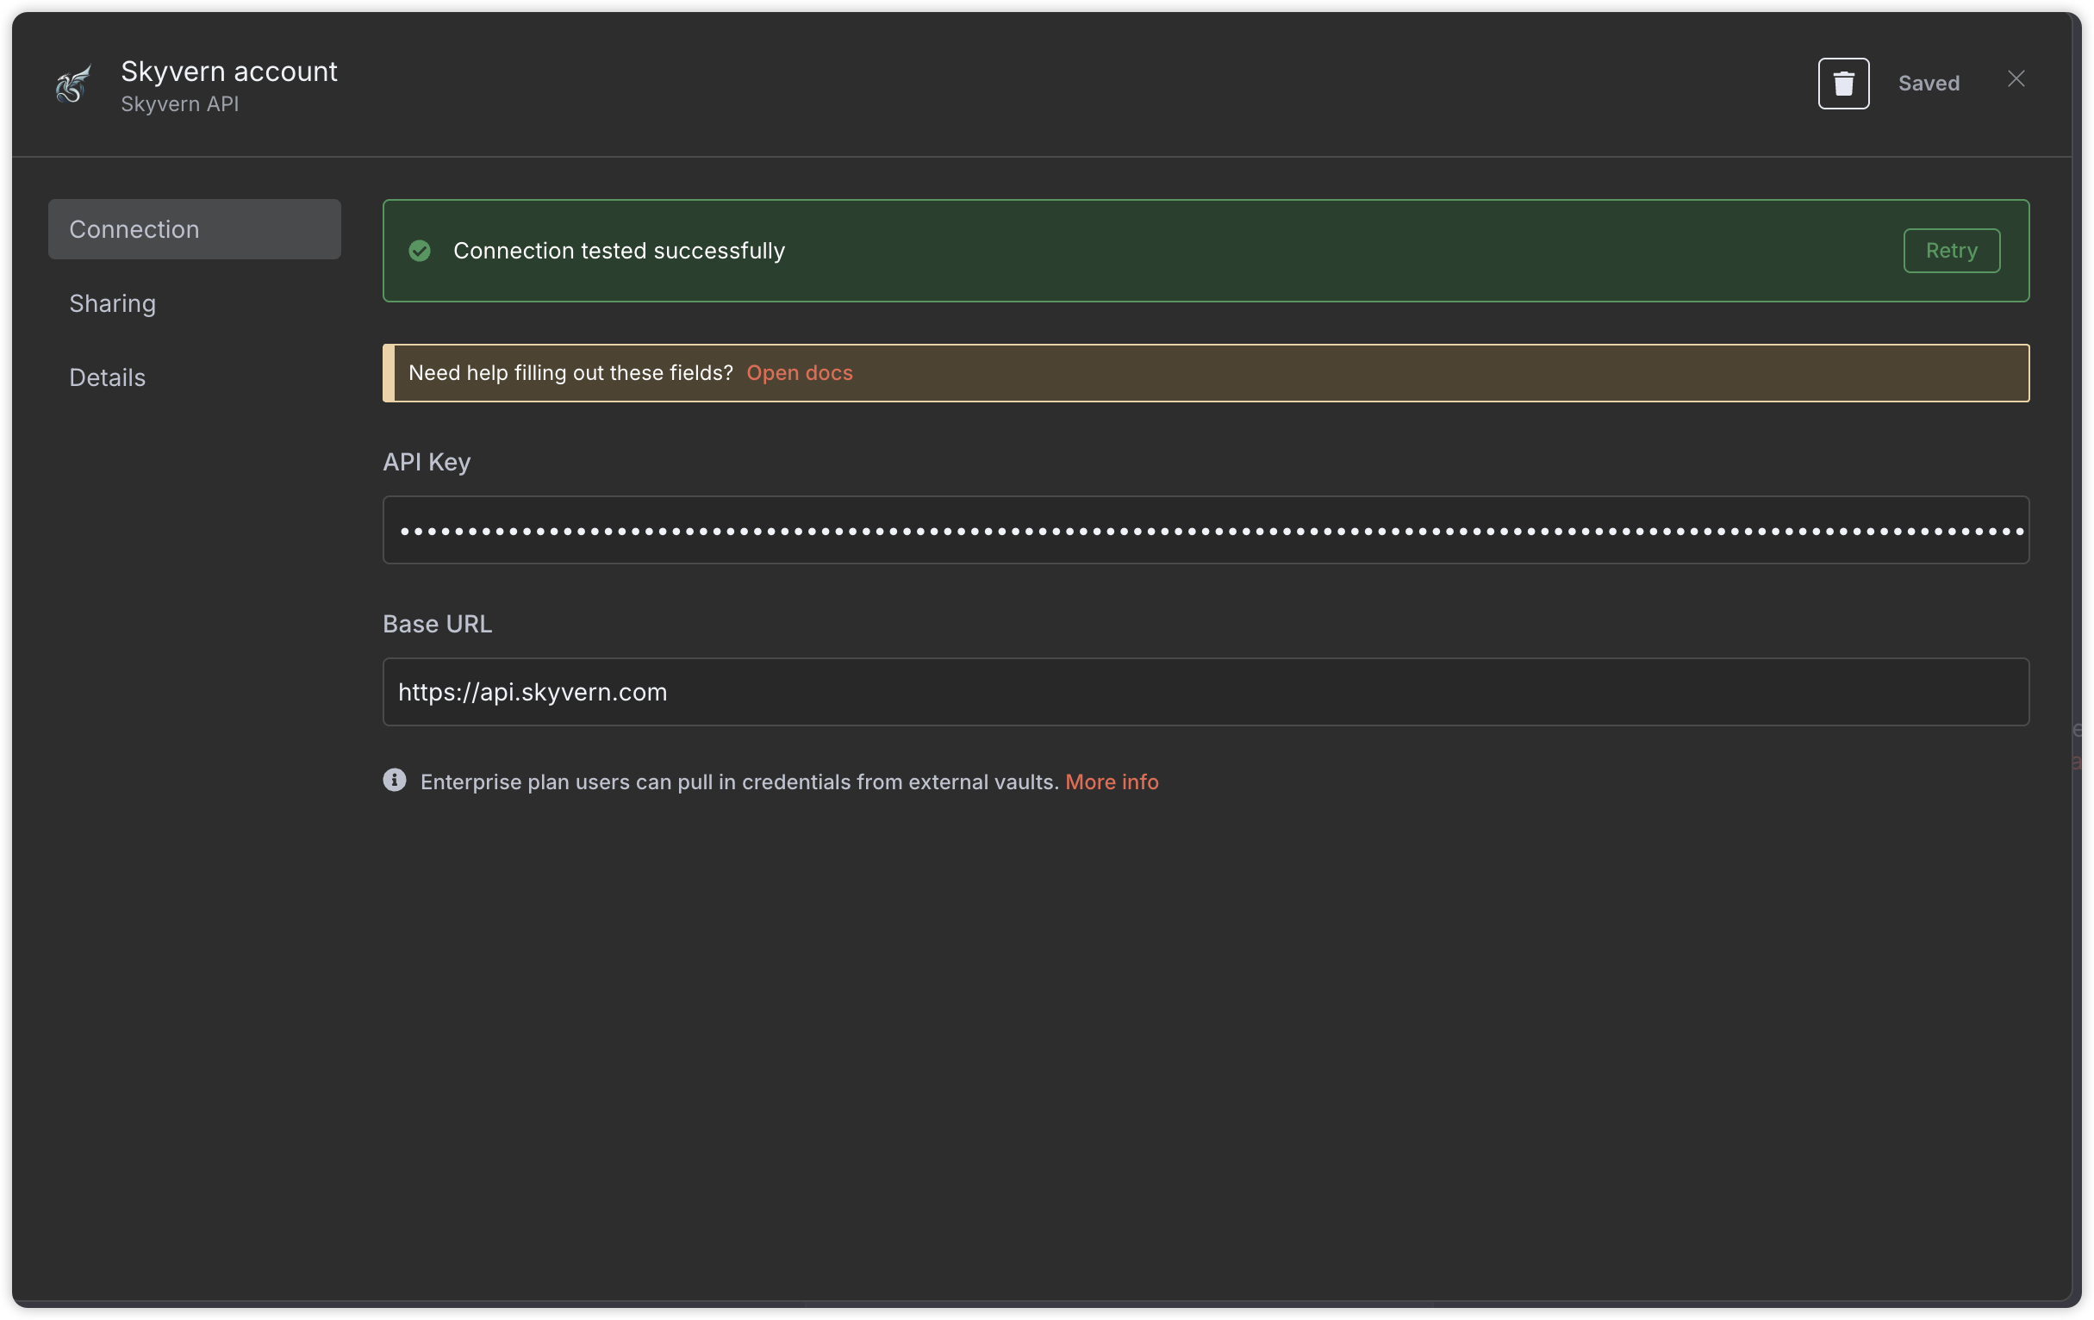Focus the masked API Key field
This screenshot has width=2094, height=1320.
click(x=1206, y=531)
